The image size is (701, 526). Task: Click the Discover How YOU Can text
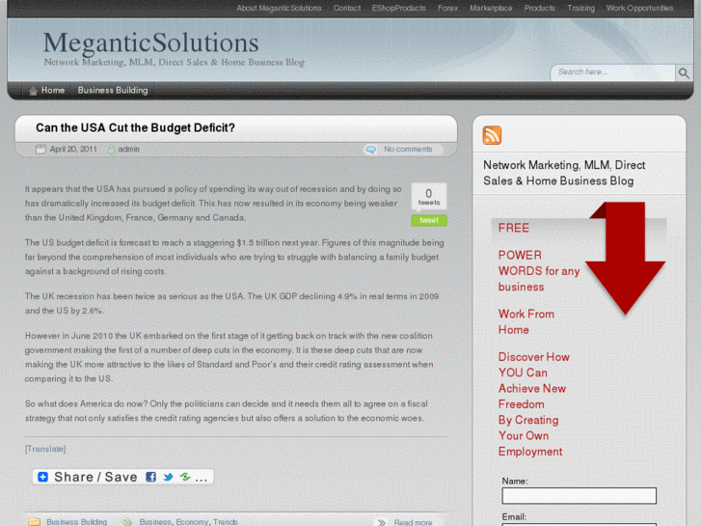tap(534, 365)
